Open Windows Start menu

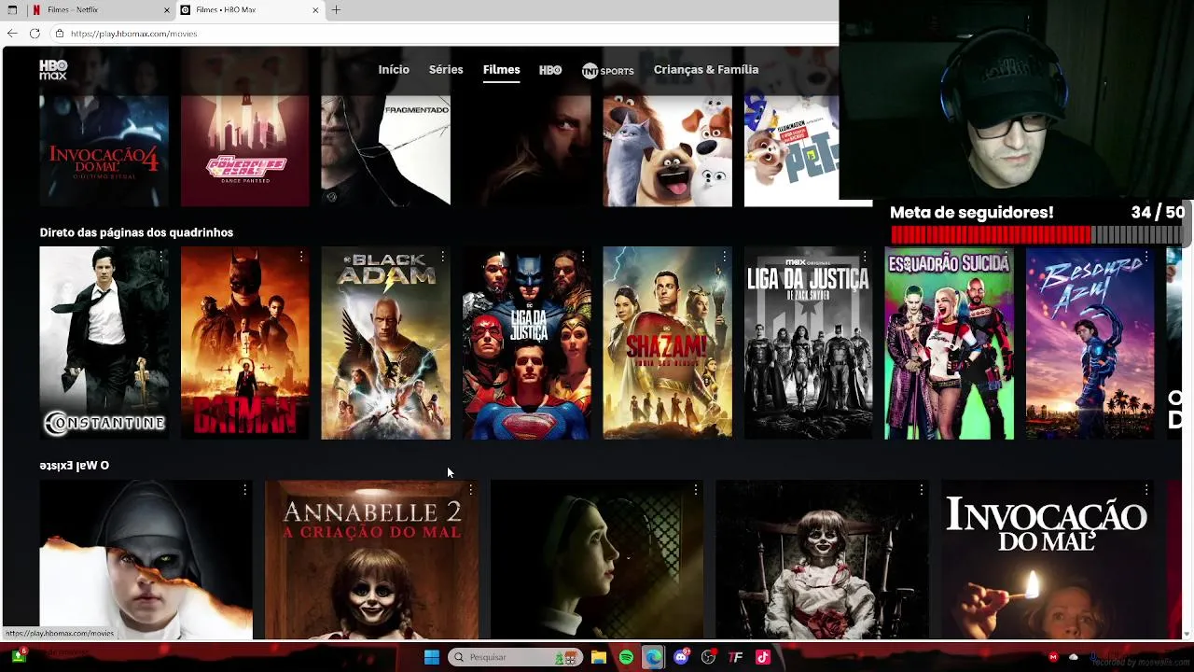[432, 657]
